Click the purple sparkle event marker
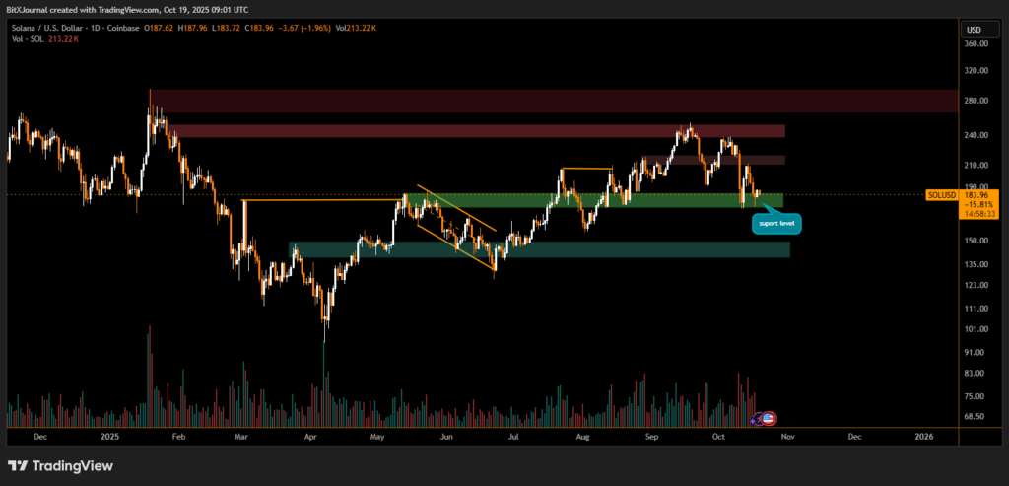The width and height of the screenshot is (1009, 486). click(x=754, y=420)
